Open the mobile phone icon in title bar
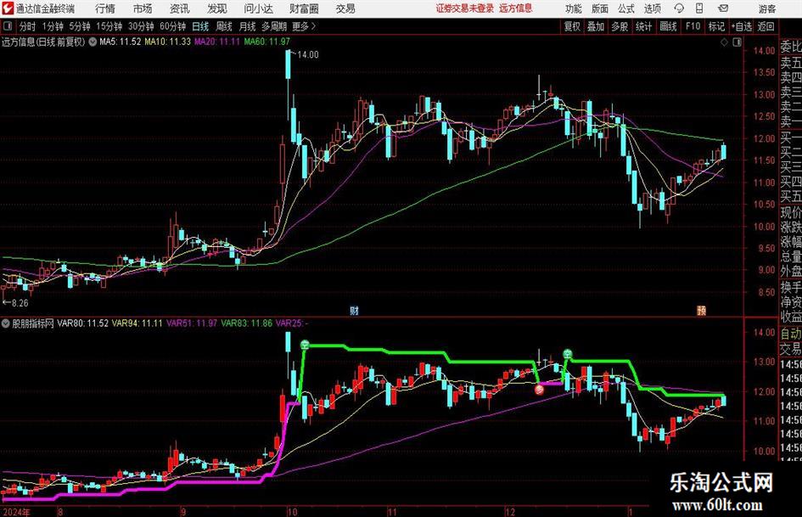802x517 pixels. point(699,8)
